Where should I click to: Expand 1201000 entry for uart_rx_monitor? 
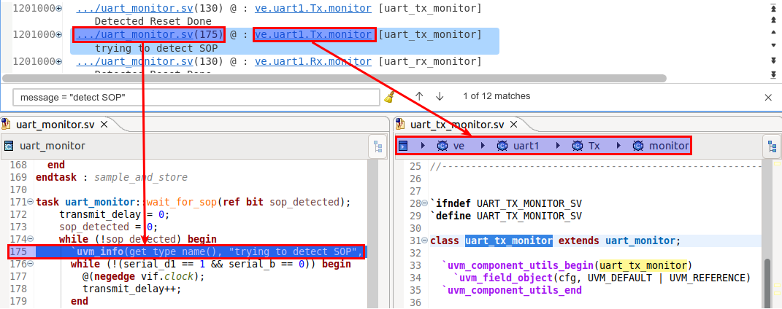(59, 62)
